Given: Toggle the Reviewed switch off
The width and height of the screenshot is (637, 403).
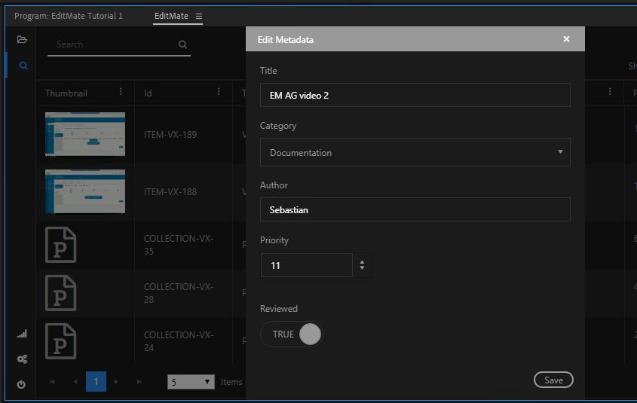Looking at the screenshot, I should click(x=292, y=334).
